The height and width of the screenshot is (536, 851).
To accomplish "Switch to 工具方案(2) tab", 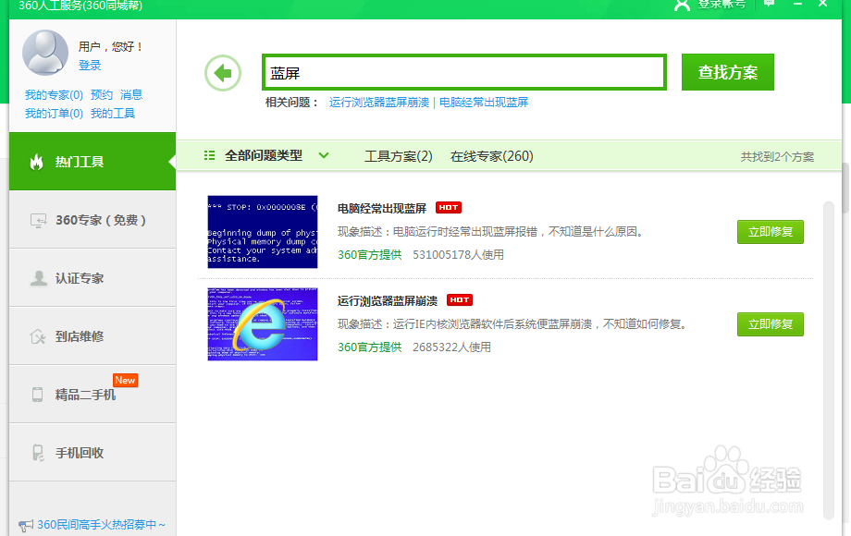I will click(x=399, y=156).
